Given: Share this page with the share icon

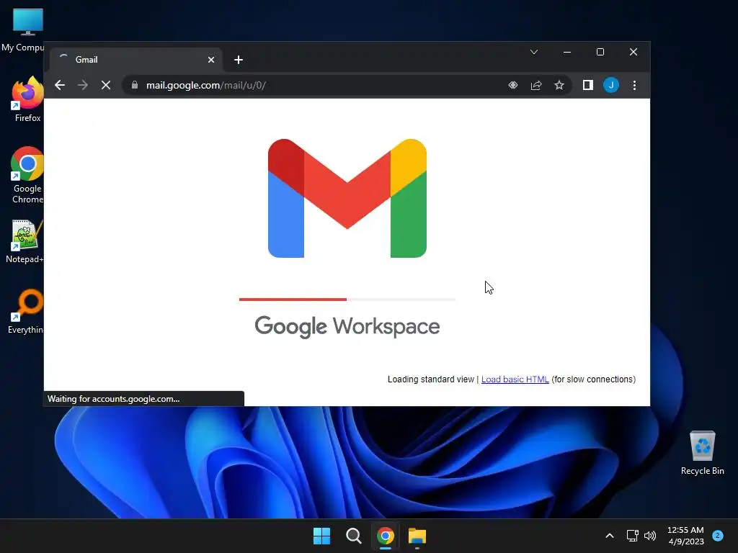Looking at the screenshot, I should point(536,85).
